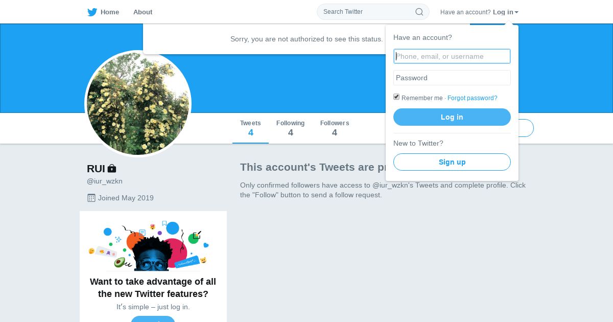
Task: Click the search magnifier icon
Action: click(419, 12)
